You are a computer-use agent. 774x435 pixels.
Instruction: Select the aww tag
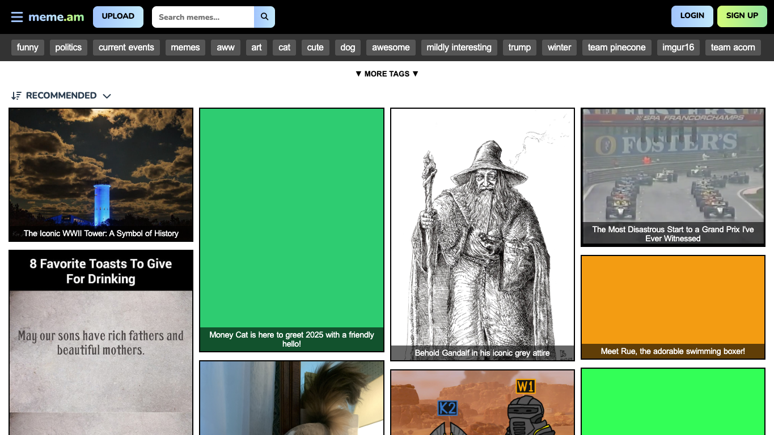click(x=226, y=48)
